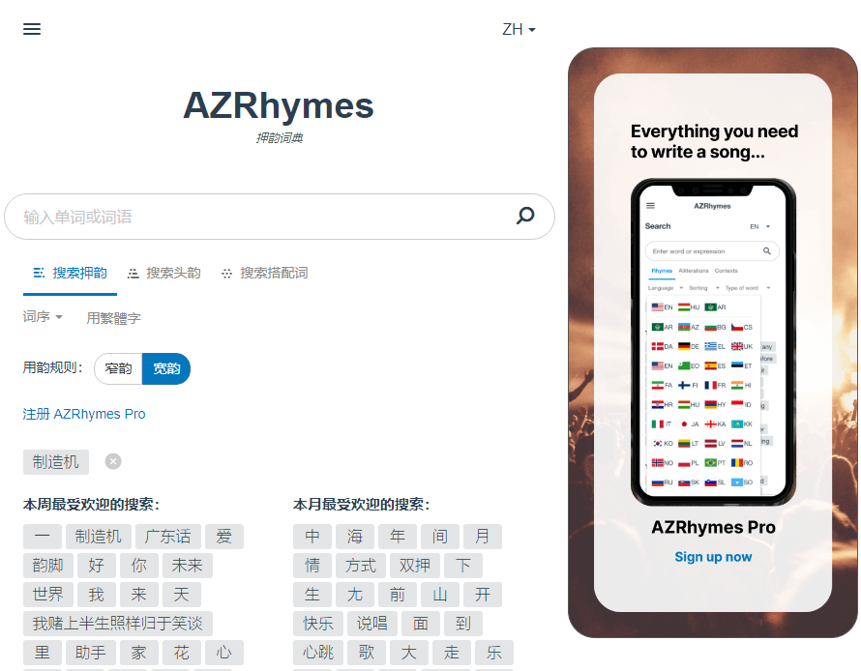Select monthly popular tag 前
Screen dimensions: 861x671
click(x=398, y=595)
